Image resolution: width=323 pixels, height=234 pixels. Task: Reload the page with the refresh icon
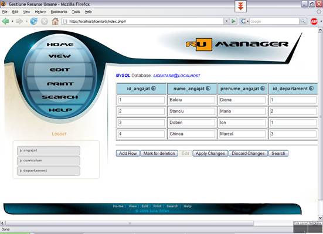pos(33,21)
